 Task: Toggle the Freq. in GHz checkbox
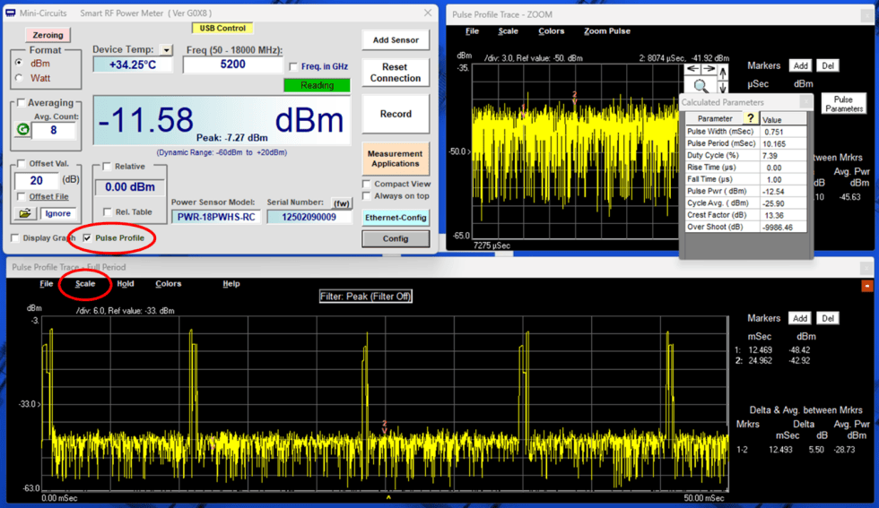[293, 66]
